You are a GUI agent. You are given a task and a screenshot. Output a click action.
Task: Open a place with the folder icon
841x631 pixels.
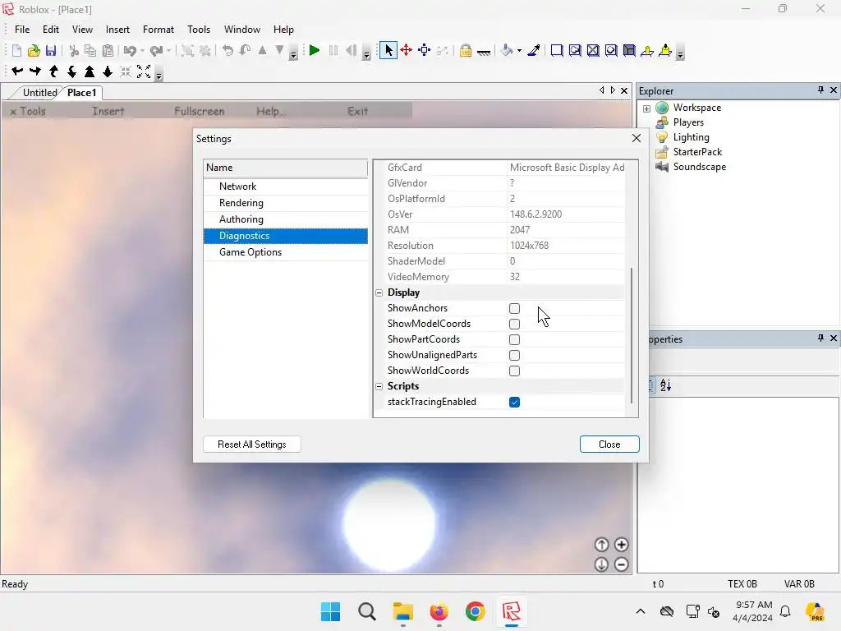(x=34, y=50)
